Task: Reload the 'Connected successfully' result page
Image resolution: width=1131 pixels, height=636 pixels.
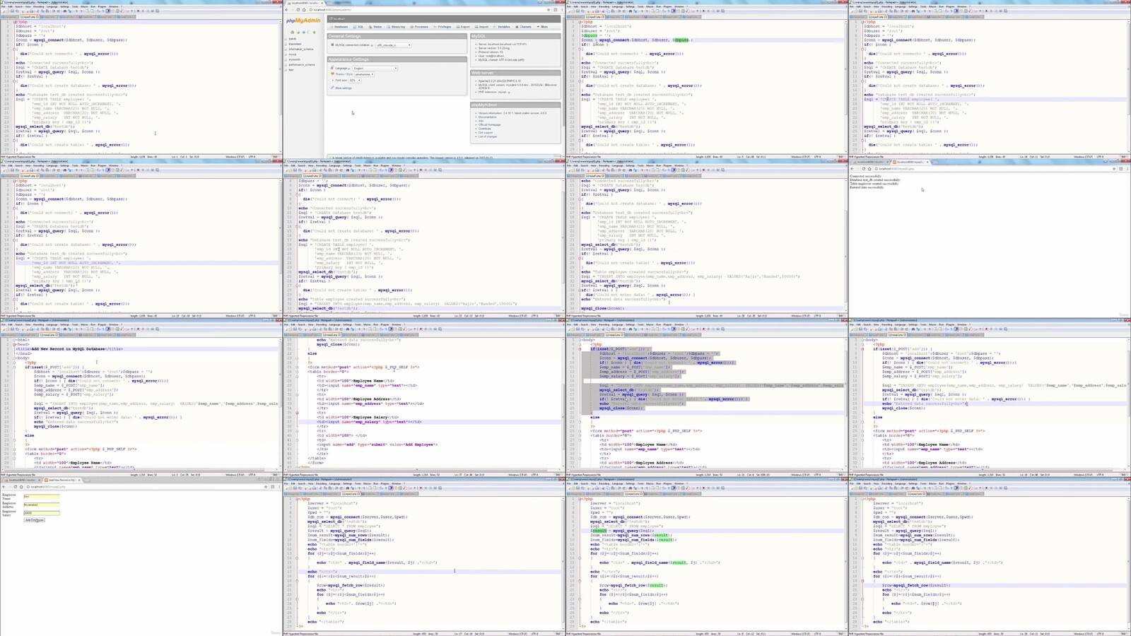Action: coord(864,169)
